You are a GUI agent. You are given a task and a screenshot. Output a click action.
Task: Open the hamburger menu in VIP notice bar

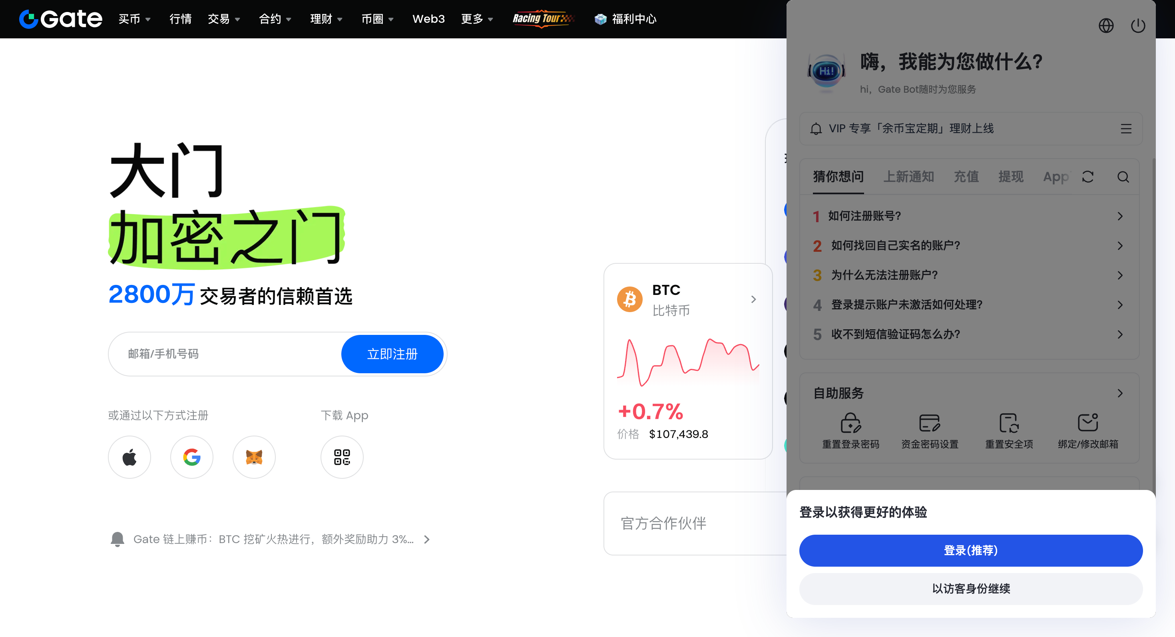(1126, 129)
